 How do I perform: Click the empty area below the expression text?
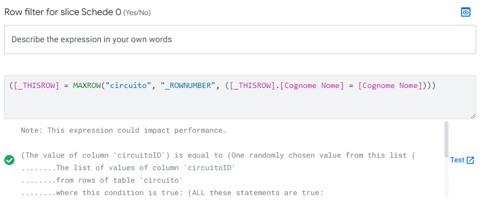click(240, 105)
